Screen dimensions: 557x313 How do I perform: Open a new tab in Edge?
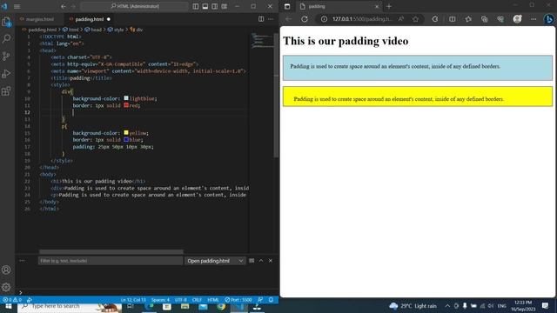pos(389,6)
